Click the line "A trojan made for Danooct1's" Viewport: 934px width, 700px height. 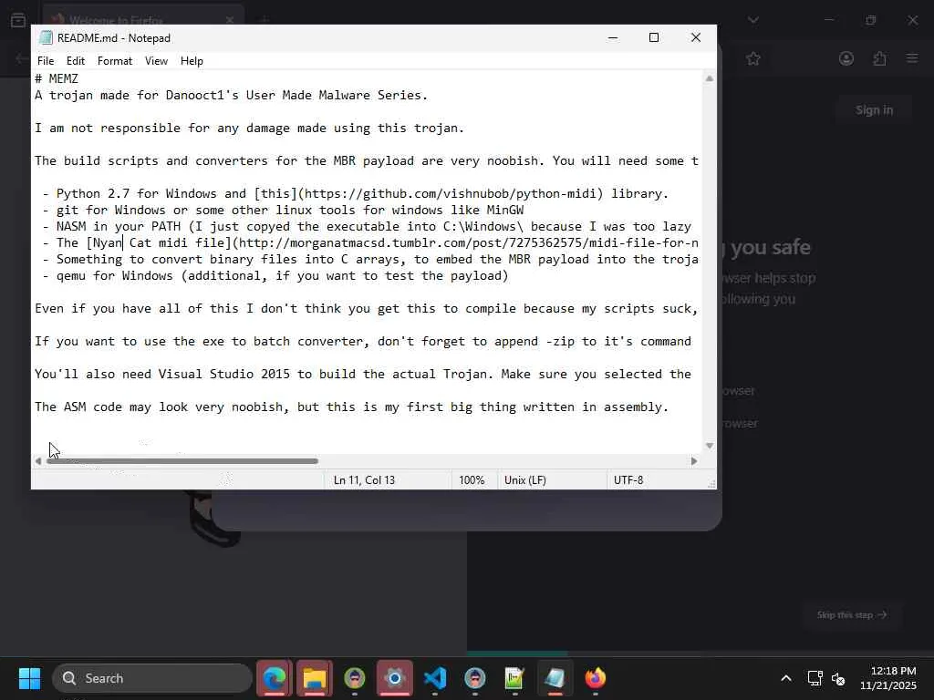[231, 95]
